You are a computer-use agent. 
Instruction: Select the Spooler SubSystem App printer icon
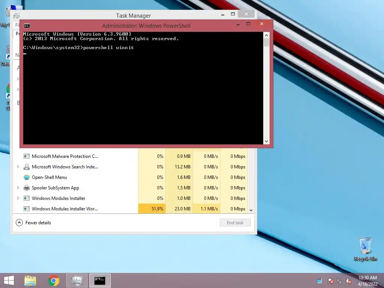click(x=27, y=188)
